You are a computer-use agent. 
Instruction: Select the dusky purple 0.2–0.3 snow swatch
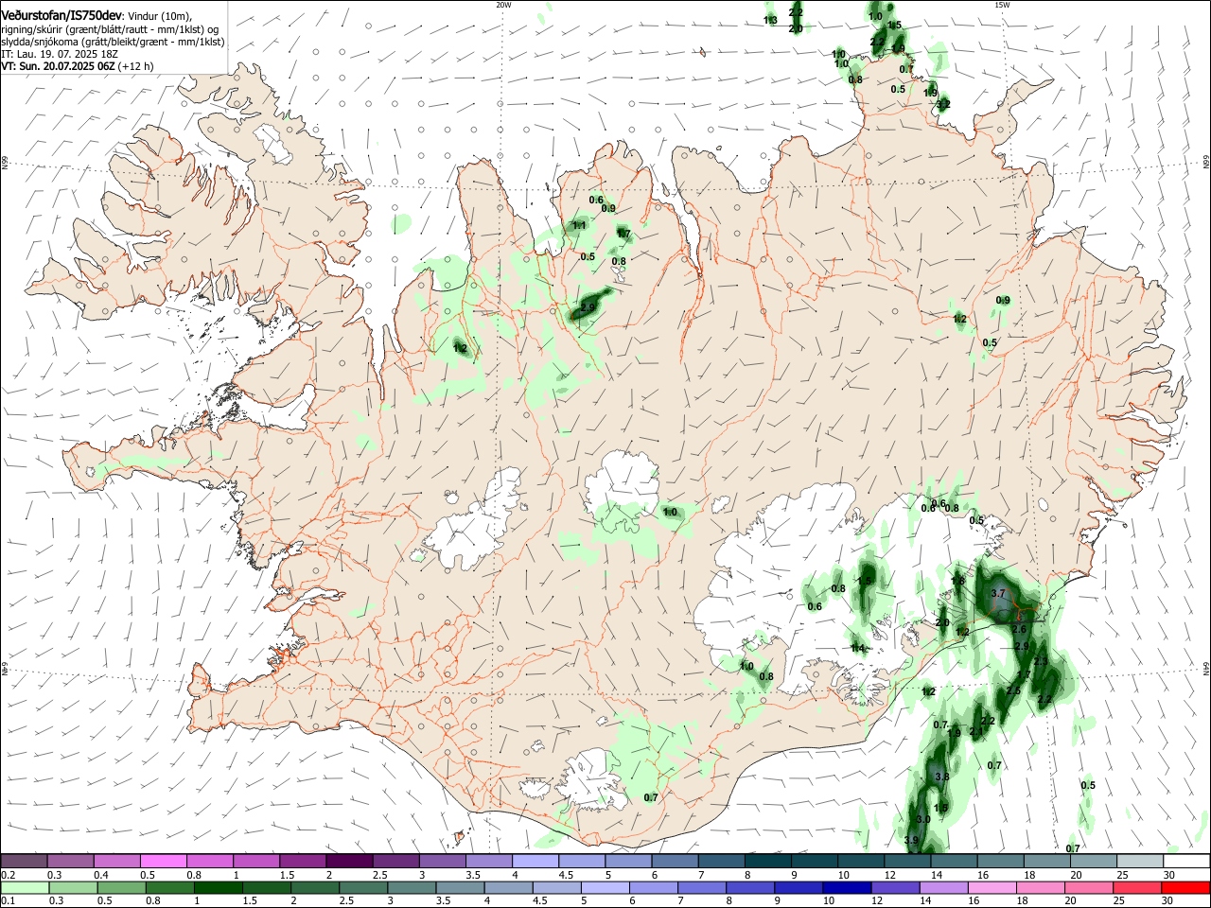[25, 862]
